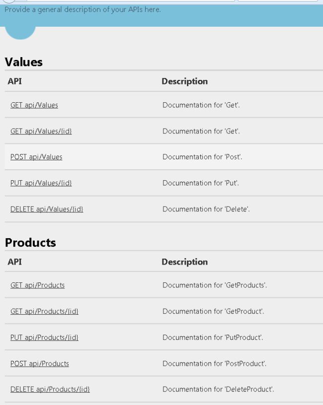Viewport: 323px width, 405px height.
Task: Open the DELETE api/Products/{id} link
Action: (50, 390)
